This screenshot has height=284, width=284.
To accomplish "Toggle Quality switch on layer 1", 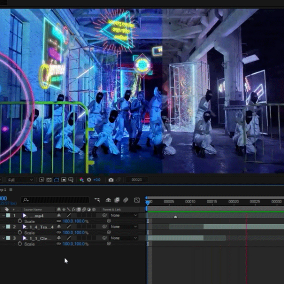I will coord(69,216).
